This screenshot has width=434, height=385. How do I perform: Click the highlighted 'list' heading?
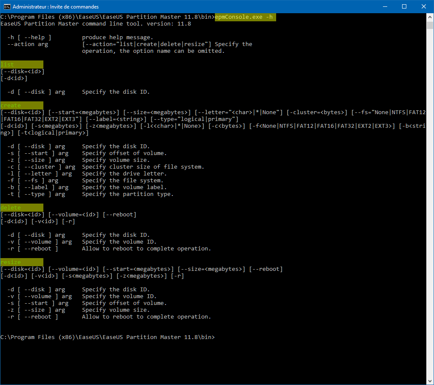coord(22,65)
